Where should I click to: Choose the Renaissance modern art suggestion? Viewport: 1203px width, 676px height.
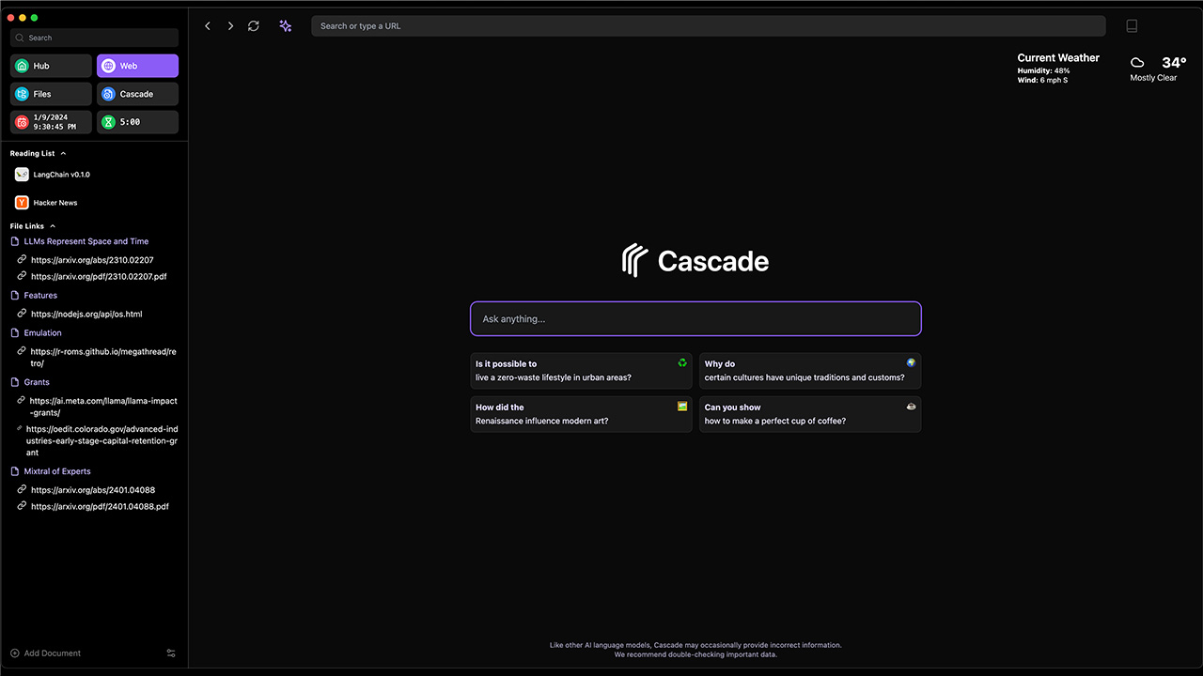581,414
